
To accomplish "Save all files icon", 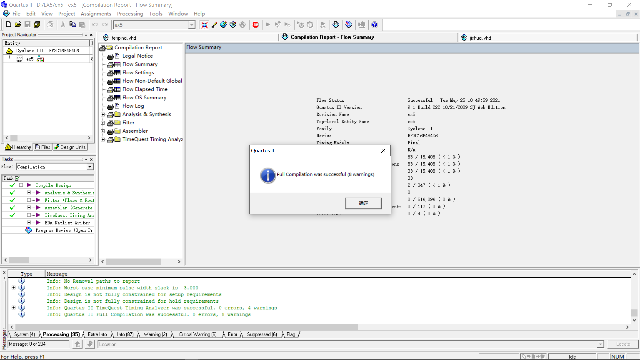I will (x=37, y=25).
